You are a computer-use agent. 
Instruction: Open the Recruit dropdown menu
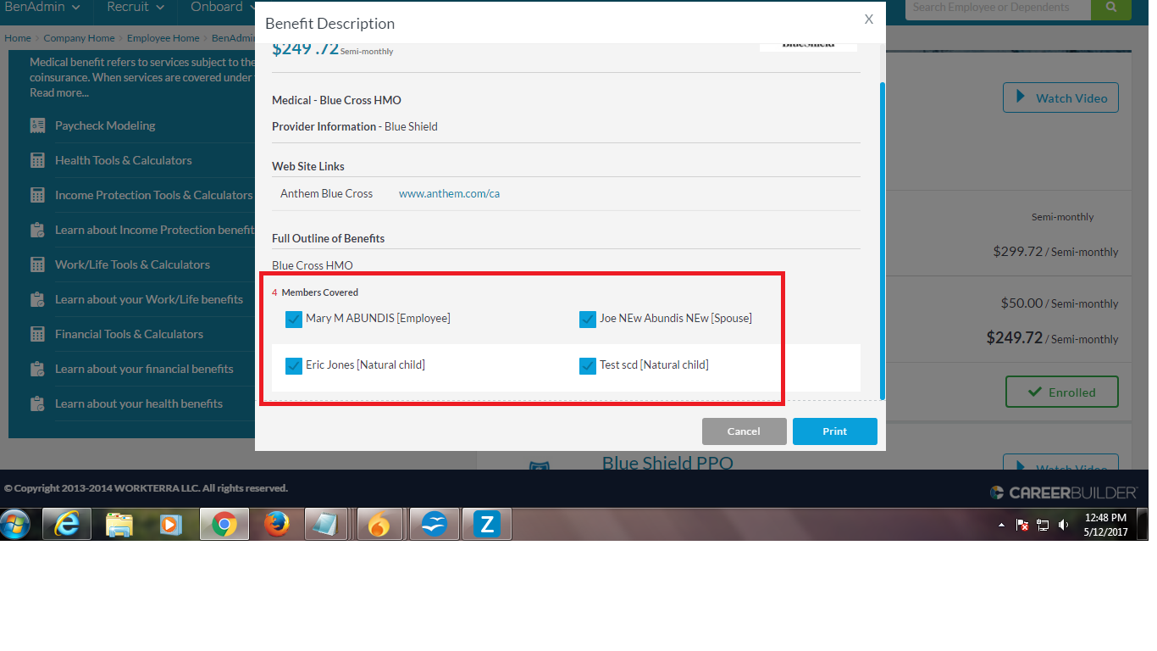tap(135, 7)
